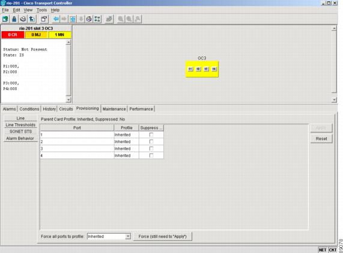Go back with the blue left arrow
This screenshot has width=343, height=253.
click(x=56, y=19)
